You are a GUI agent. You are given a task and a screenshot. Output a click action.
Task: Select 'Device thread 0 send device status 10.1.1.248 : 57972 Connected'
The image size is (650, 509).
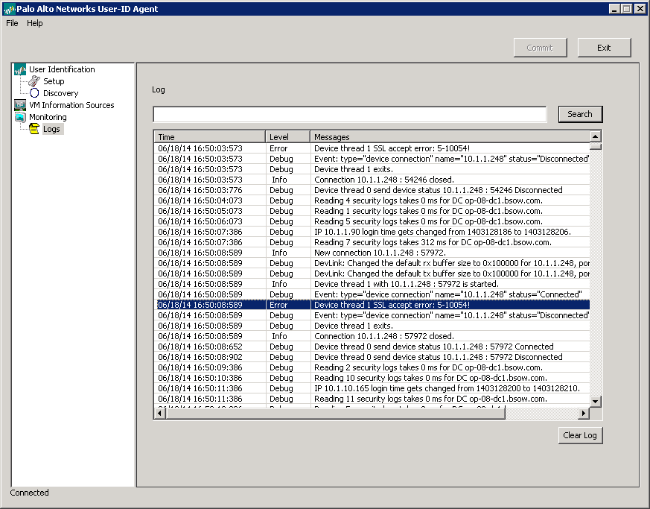point(372,347)
